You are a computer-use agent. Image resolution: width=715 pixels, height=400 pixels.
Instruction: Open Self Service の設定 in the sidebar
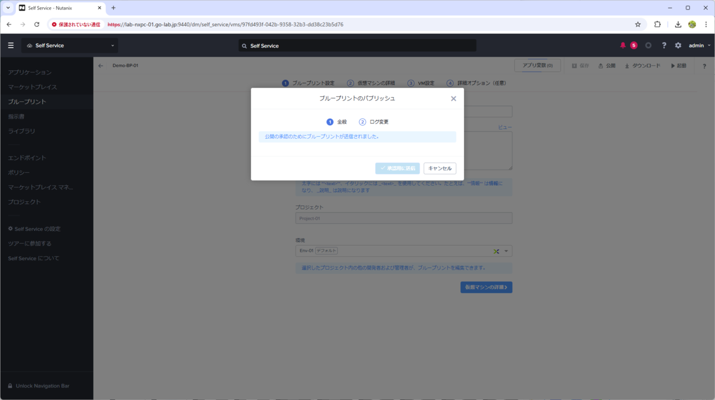34,229
